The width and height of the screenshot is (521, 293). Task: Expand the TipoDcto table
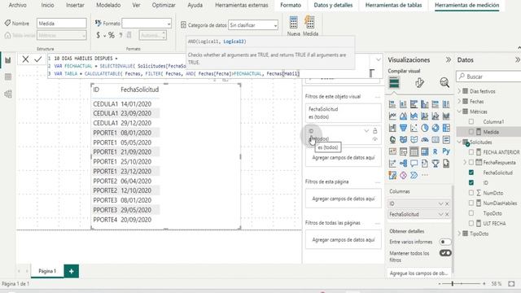coord(459,234)
